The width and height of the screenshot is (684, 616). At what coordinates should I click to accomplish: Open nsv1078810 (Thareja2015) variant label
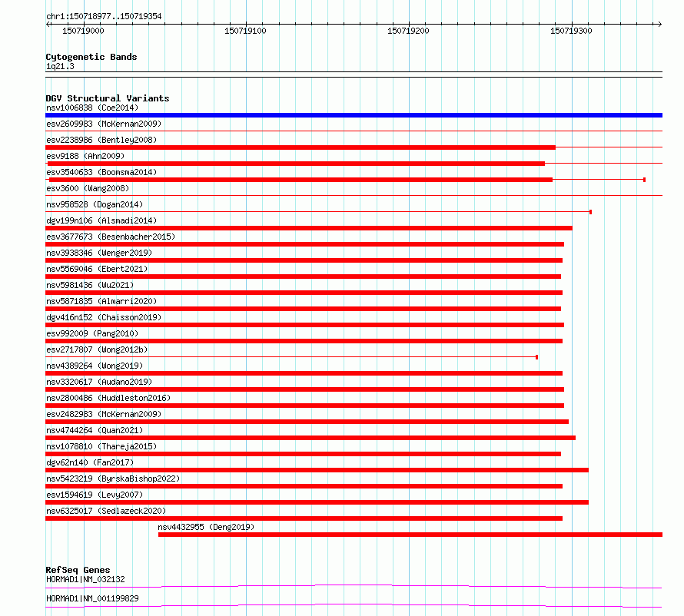(101, 446)
